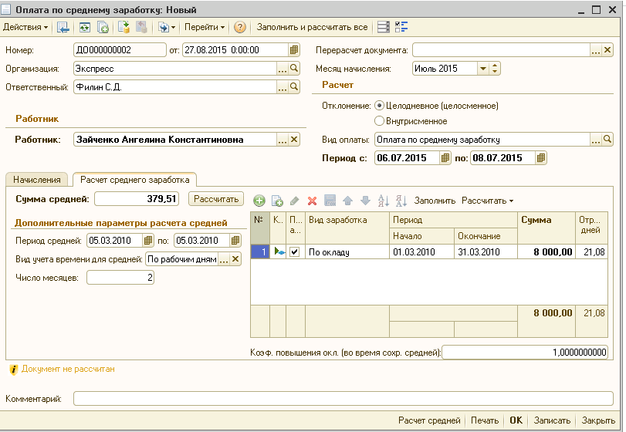Click the copy row icon in table toolbar
The image size is (626, 432).
277,201
